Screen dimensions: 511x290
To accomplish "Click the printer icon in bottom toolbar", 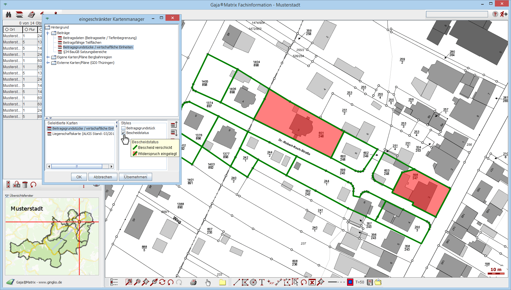I will click(x=193, y=282).
